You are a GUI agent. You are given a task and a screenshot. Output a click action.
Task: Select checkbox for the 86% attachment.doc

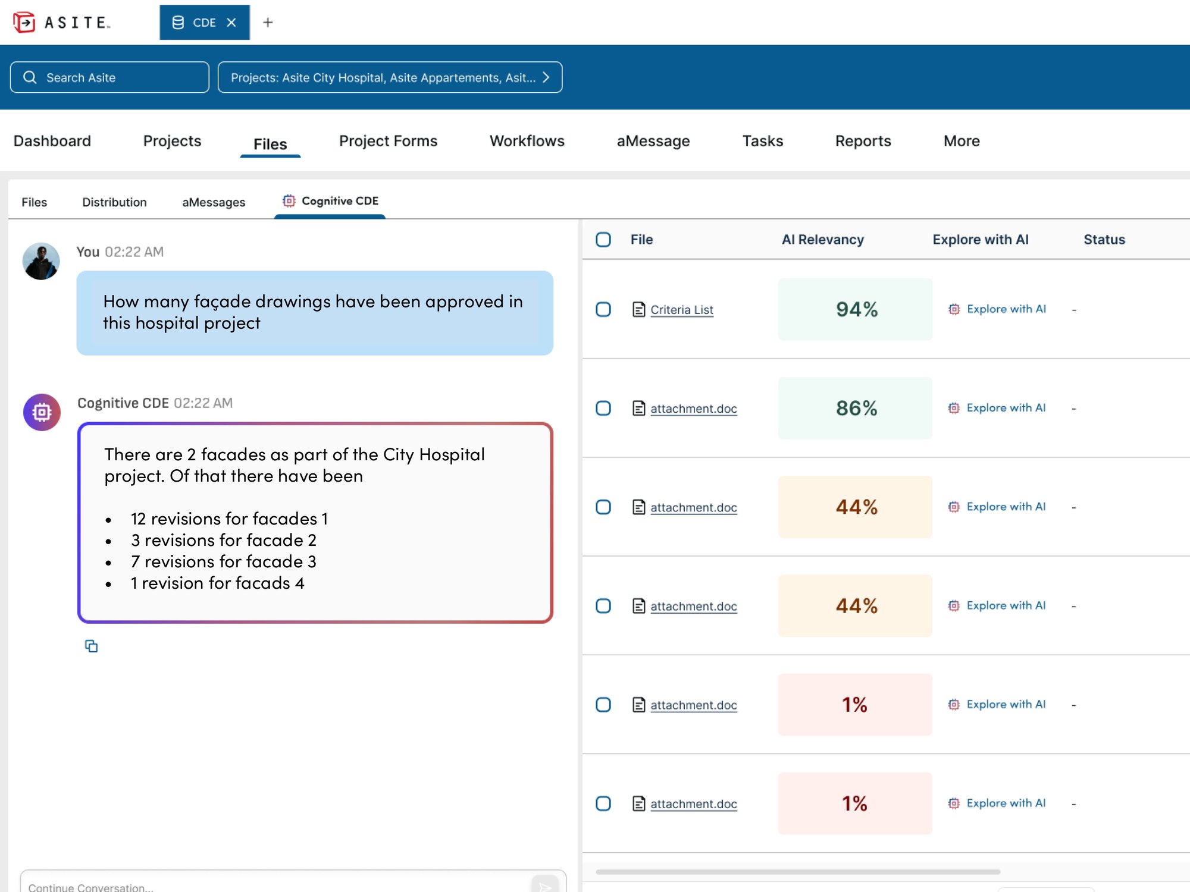[603, 409]
